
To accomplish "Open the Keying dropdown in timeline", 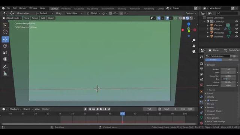I will 28,109.
